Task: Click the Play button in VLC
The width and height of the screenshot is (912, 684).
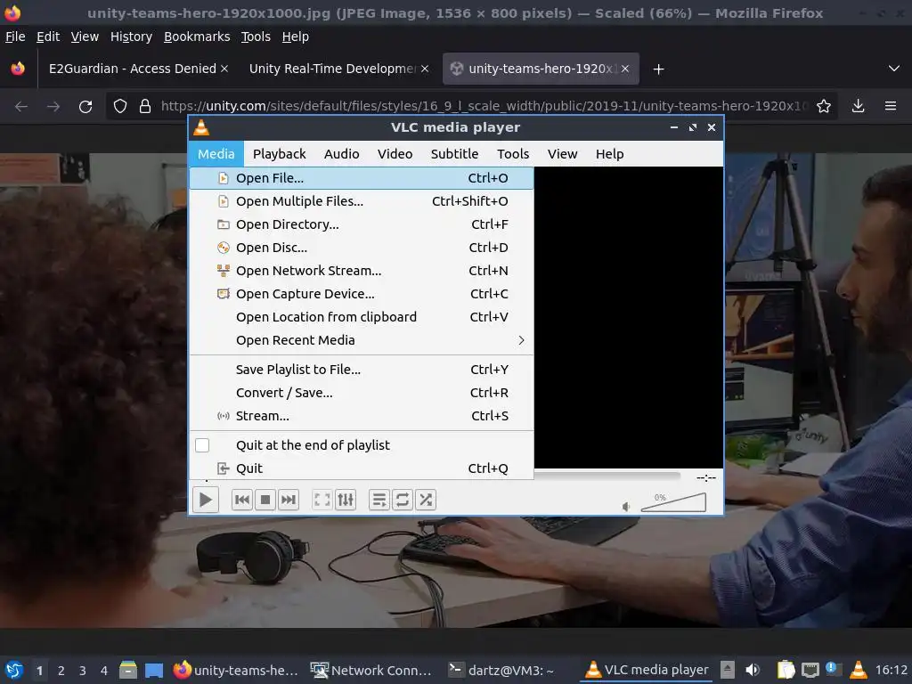Action: pyautogui.click(x=206, y=500)
